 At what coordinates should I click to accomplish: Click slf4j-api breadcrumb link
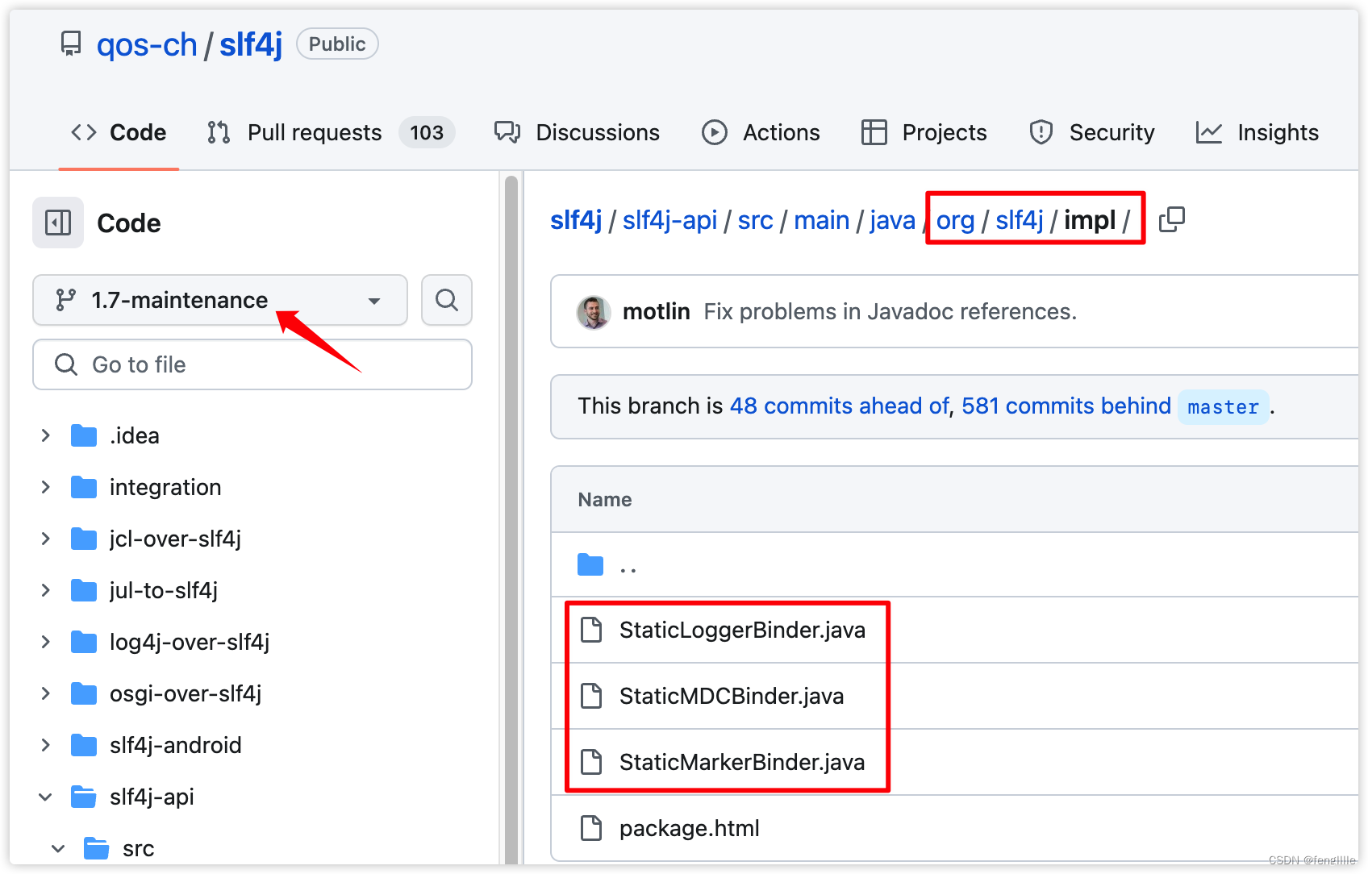pyautogui.click(x=669, y=220)
